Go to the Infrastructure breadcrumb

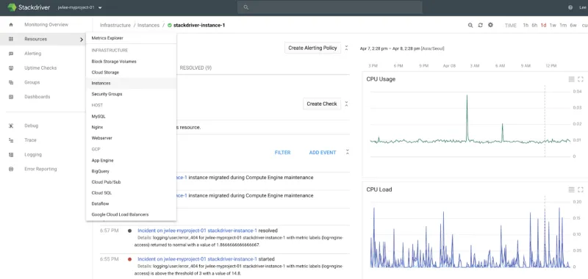(115, 26)
